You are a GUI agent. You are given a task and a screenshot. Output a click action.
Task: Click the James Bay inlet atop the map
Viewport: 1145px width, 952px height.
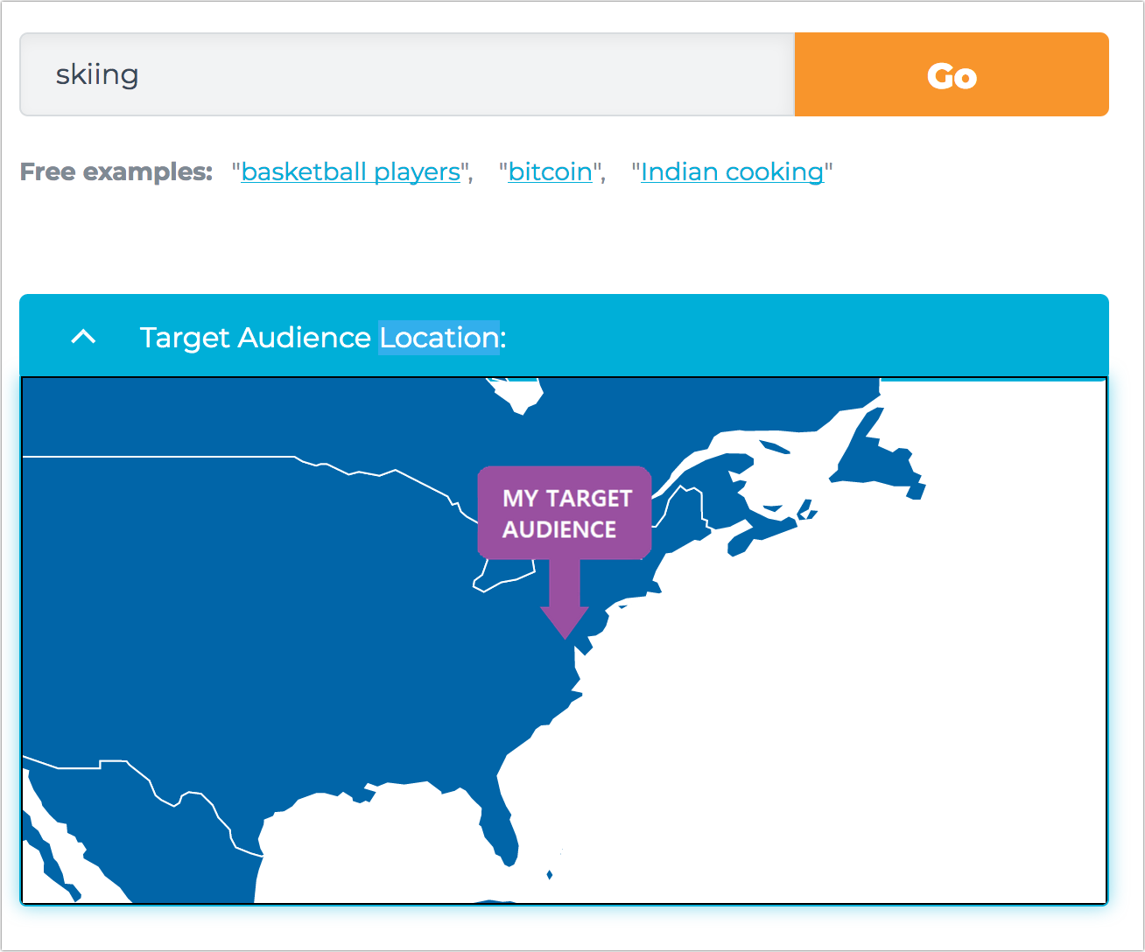click(516, 395)
